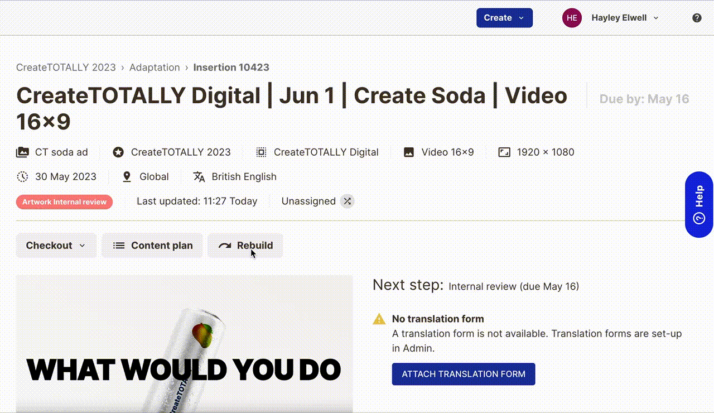
Task: Open the Hayley Elwell account menu
Action: 625,18
